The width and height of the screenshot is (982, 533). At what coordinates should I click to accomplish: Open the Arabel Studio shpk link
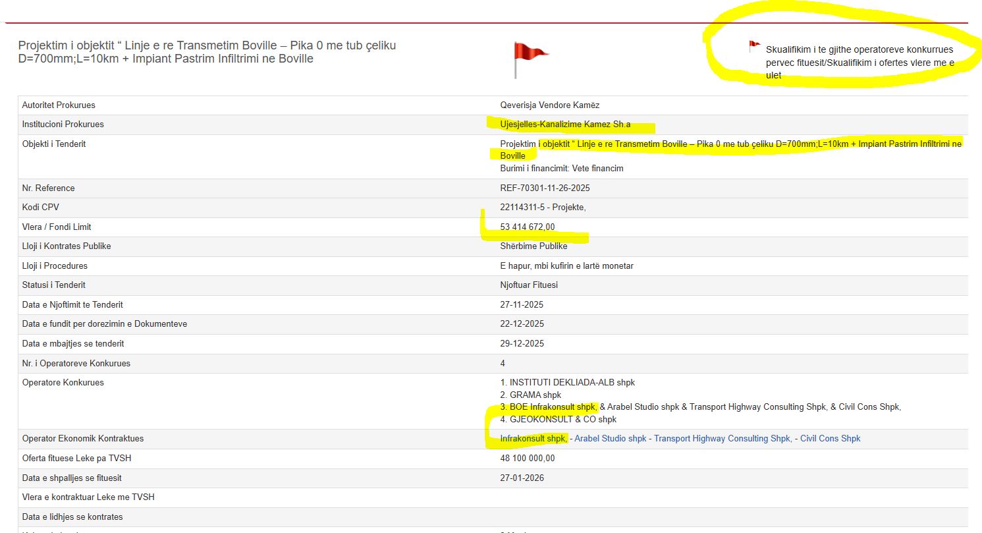pyautogui.click(x=610, y=439)
